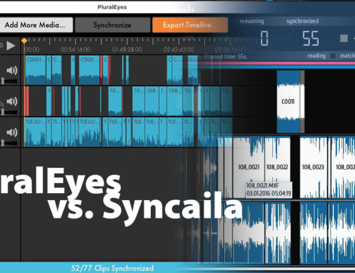355x273 pixels.
Task: Start playback with the play triangle
Action: point(11,46)
